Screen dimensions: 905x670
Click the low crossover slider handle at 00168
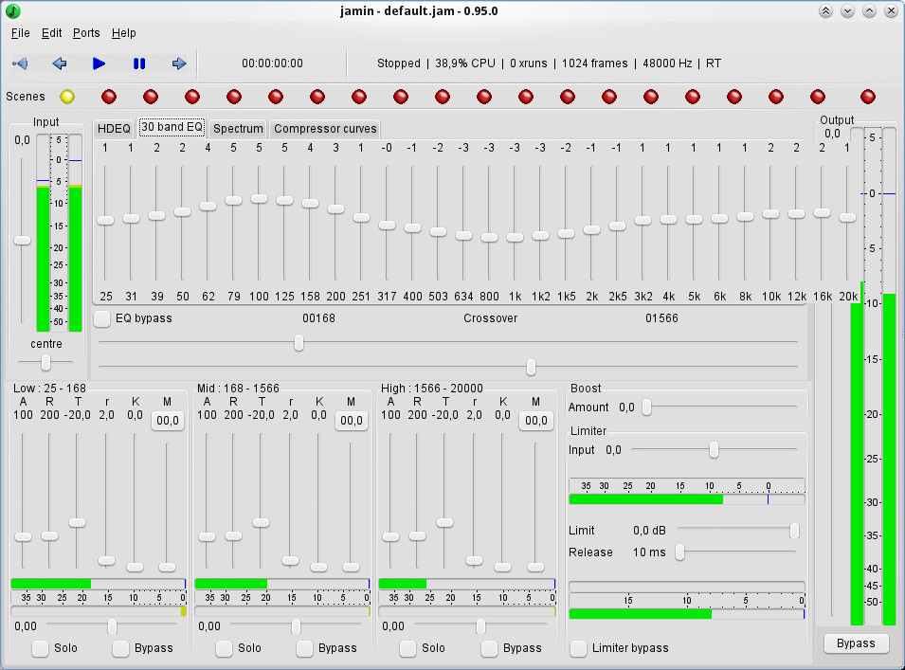click(299, 343)
